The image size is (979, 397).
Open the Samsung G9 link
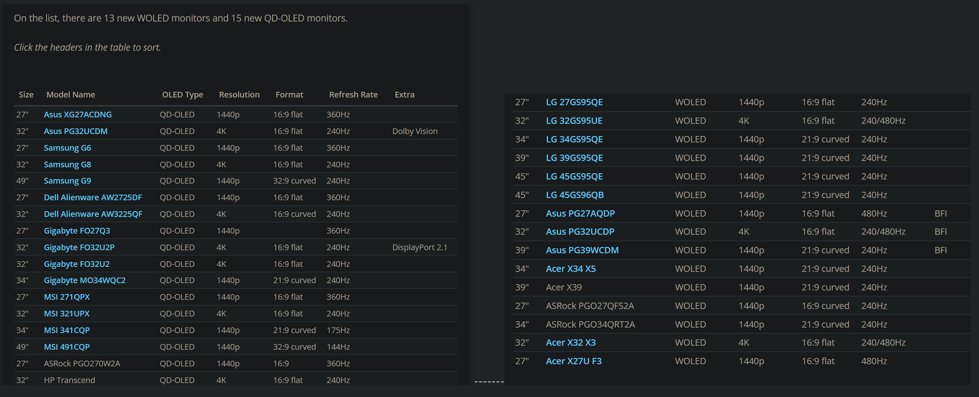point(67,181)
